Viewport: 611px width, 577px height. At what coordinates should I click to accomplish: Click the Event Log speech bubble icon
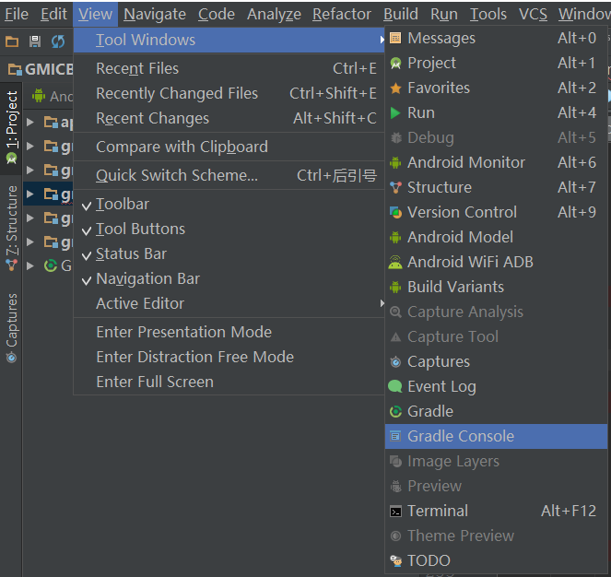coord(395,387)
